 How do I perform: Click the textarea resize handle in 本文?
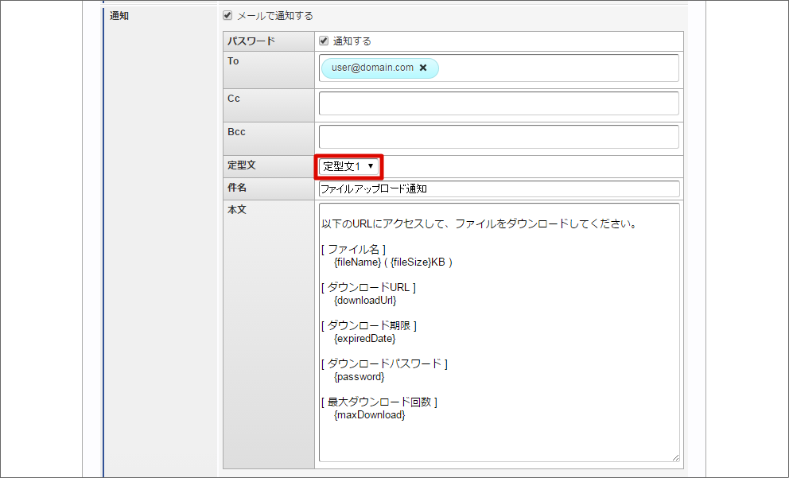tap(675, 457)
